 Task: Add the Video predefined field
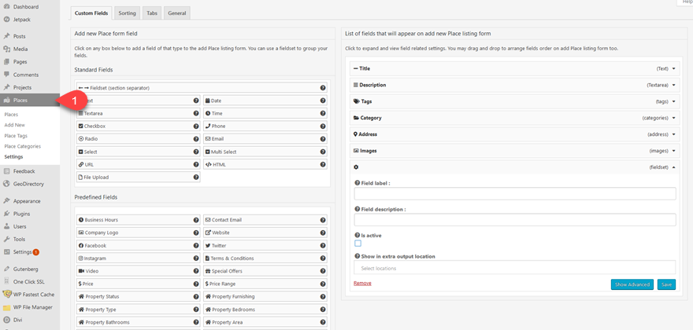coord(139,271)
